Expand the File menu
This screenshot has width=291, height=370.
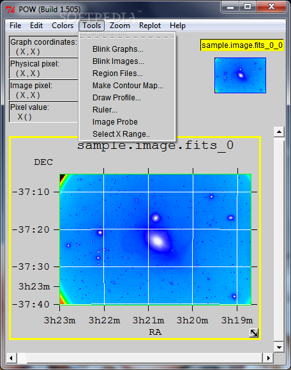point(15,26)
